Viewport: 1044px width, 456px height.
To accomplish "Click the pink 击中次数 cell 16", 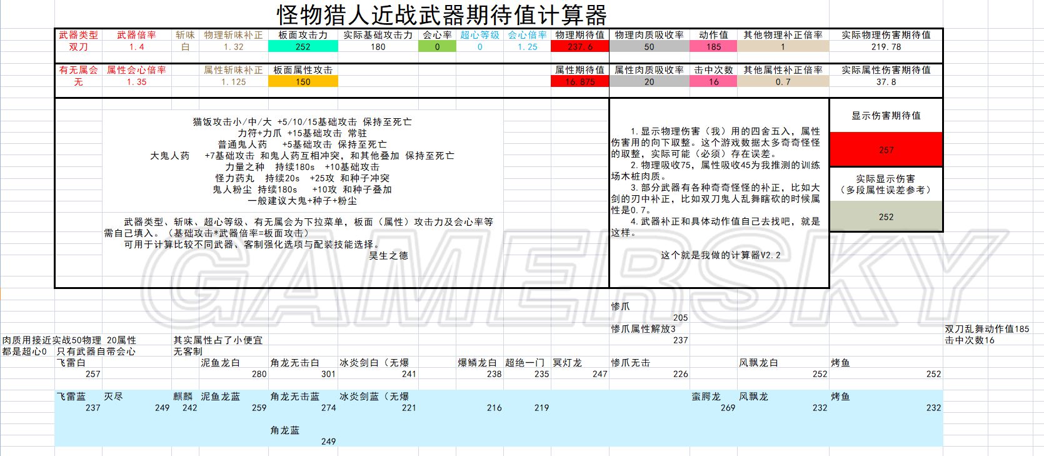I will tap(714, 82).
